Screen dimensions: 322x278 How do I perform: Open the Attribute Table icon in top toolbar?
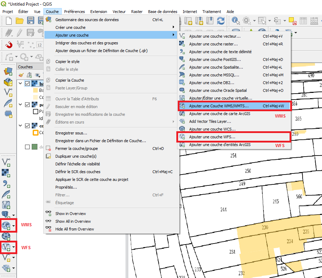pyautogui.click(x=303, y=21)
